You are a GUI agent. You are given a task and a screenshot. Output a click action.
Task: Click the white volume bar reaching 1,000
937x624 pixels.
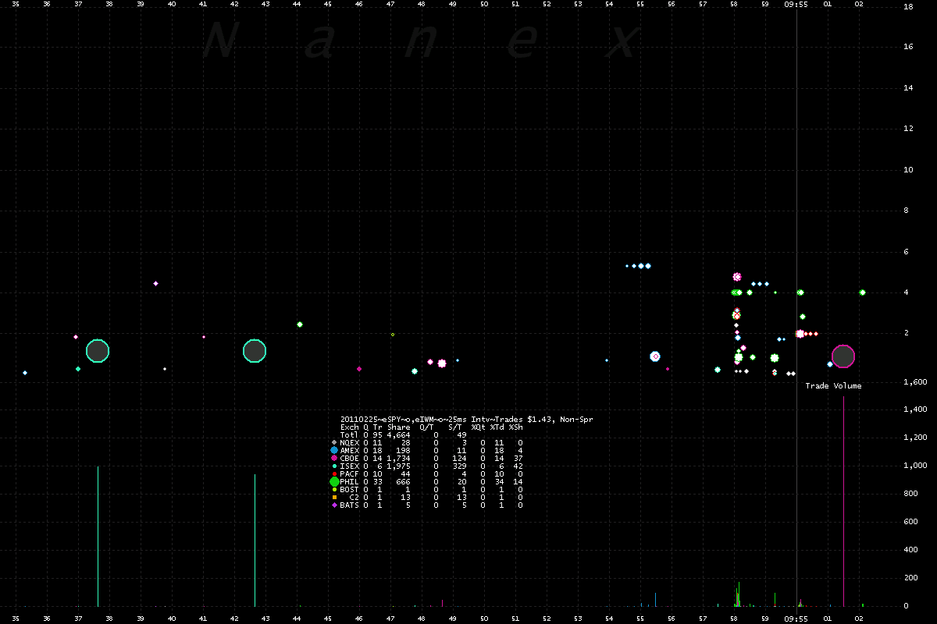click(x=98, y=536)
